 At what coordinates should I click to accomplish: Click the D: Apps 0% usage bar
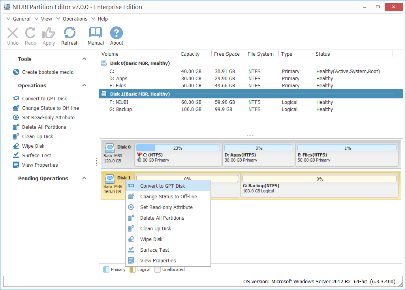tap(259, 148)
